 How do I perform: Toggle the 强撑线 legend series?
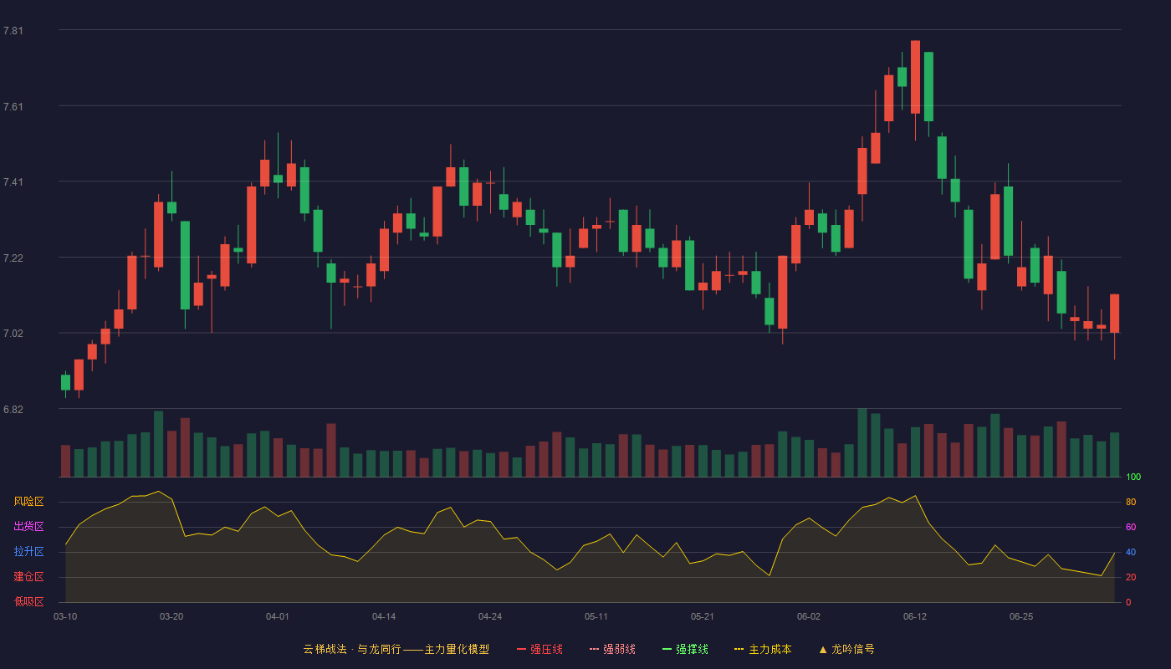[x=685, y=649]
